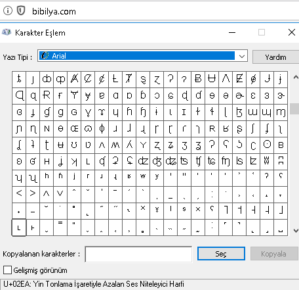The image size is (299, 290).
Task: Select the qp digraph (ȹ) character cell
Action: [x=60, y=79]
